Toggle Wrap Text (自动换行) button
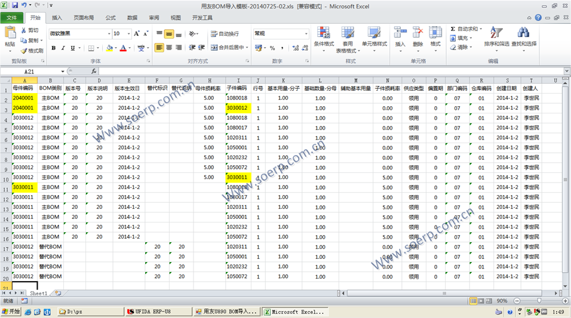 tap(225, 34)
